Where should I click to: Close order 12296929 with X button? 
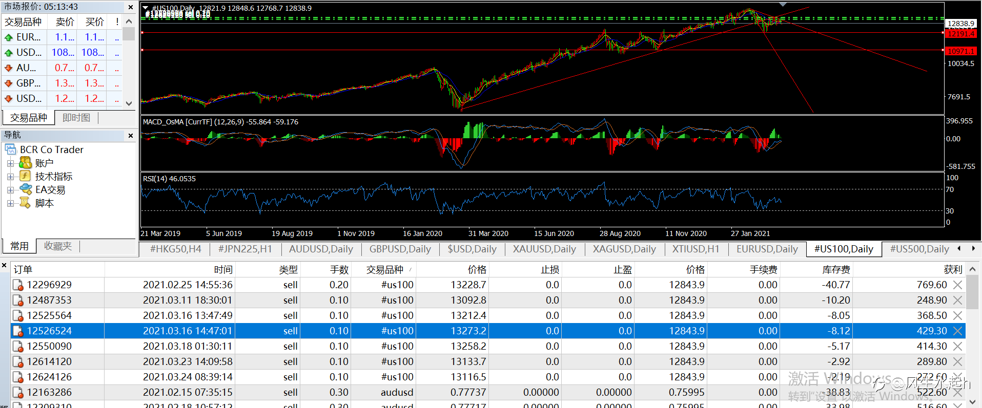tap(957, 285)
